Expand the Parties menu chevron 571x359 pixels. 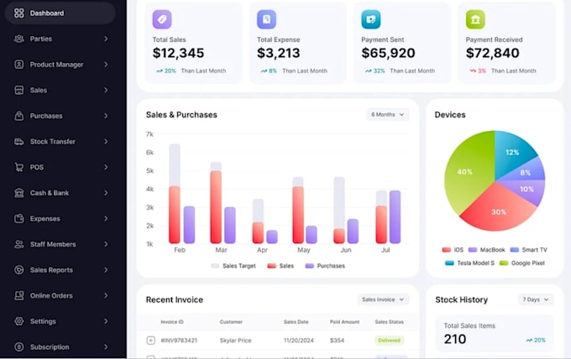[106, 39]
